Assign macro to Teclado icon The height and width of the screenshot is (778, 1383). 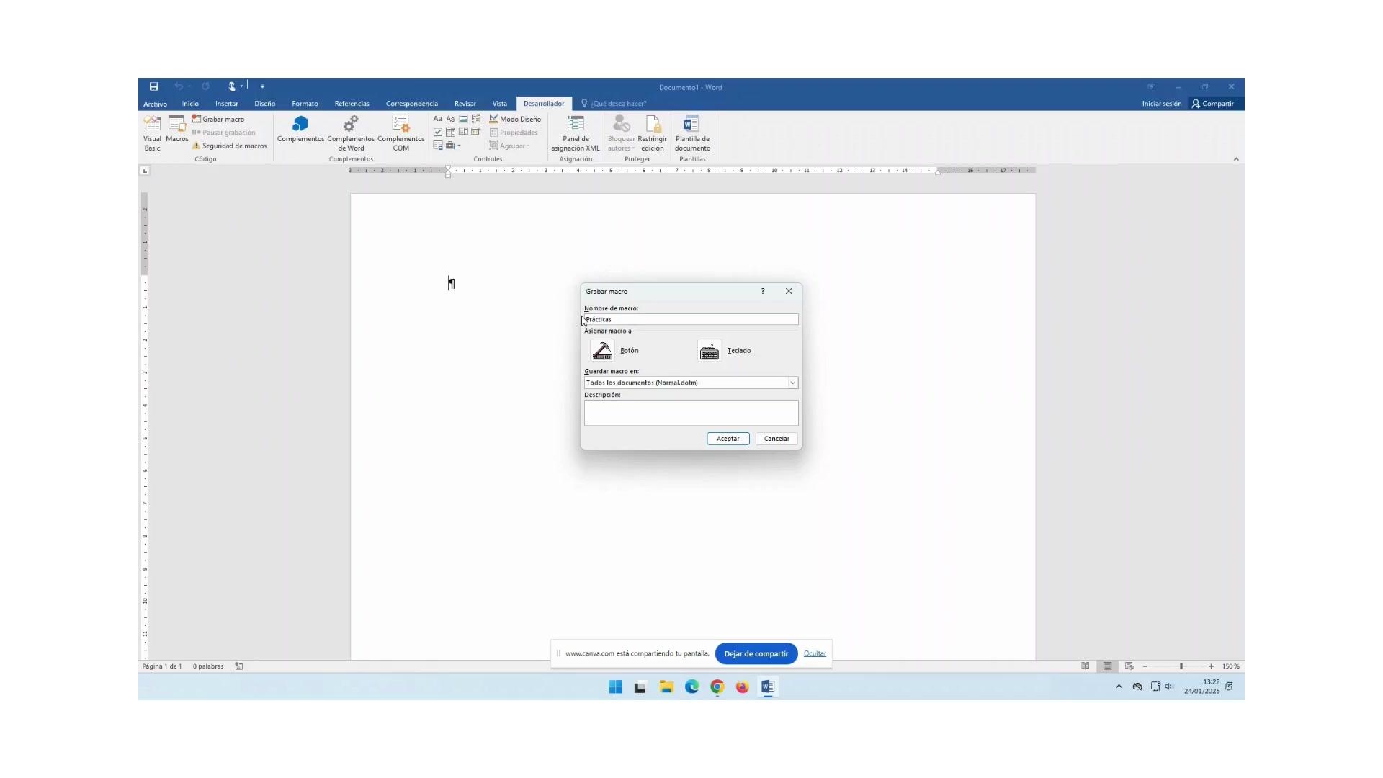[710, 351]
